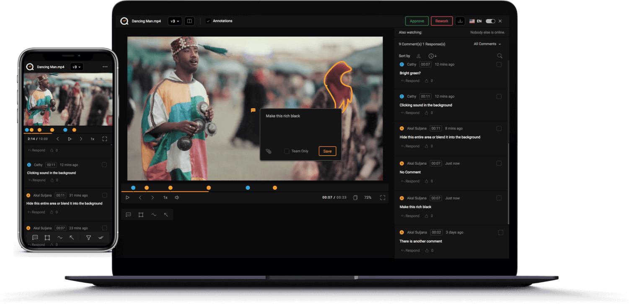
Task: Sort comments by timestamp
Action: point(432,55)
